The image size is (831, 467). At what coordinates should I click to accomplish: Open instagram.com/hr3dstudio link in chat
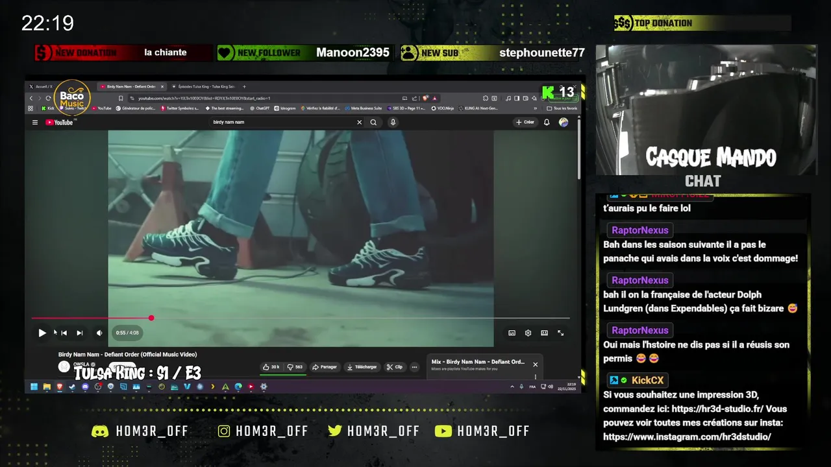click(x=687, y=437)
